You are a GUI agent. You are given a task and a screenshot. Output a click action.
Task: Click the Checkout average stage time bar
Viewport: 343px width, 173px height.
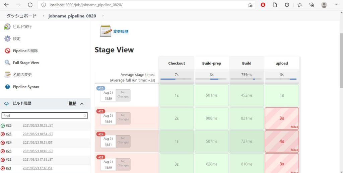click(x=176, y=79)
